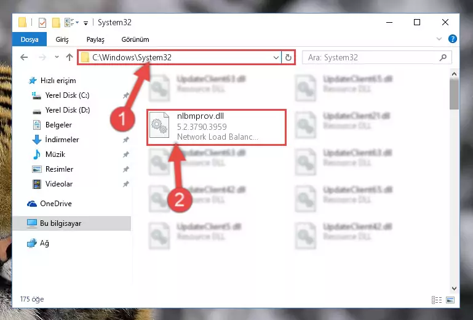Open Yerel Disk (D:) in sidebar
The height and width of the screenshot is (320, 473).
(67, 110)
